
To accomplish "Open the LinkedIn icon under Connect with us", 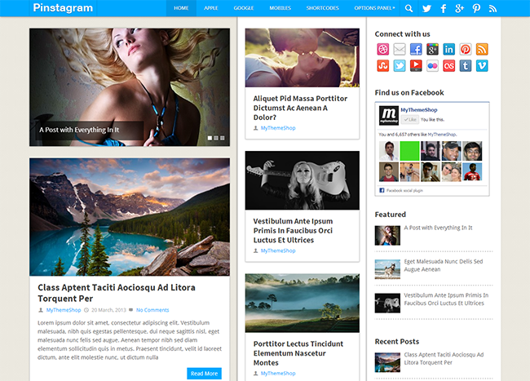I will tap(449, 49).
